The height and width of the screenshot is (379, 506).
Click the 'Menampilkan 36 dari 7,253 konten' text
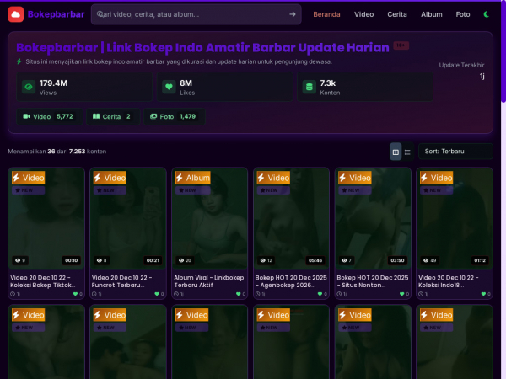(57, 152)
